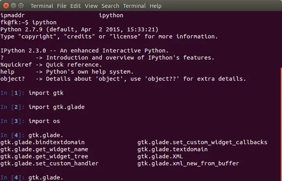
Task: Click the gtk.glade.textdomain suggestion
Action: click(x=172, y=149)
